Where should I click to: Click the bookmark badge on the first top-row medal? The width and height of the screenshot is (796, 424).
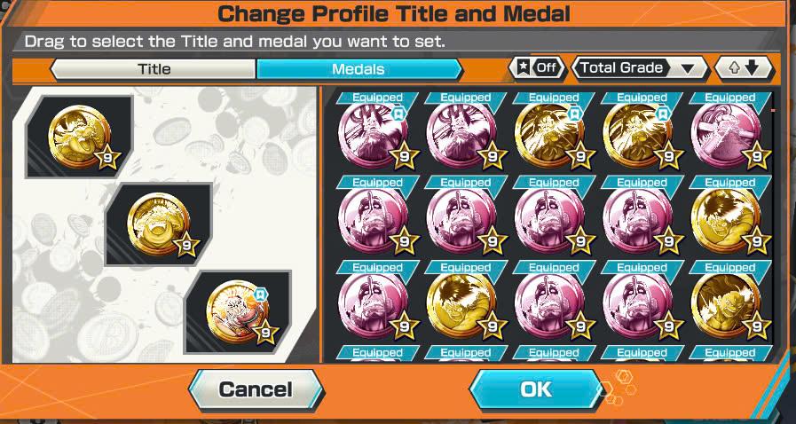click(398, 114)
